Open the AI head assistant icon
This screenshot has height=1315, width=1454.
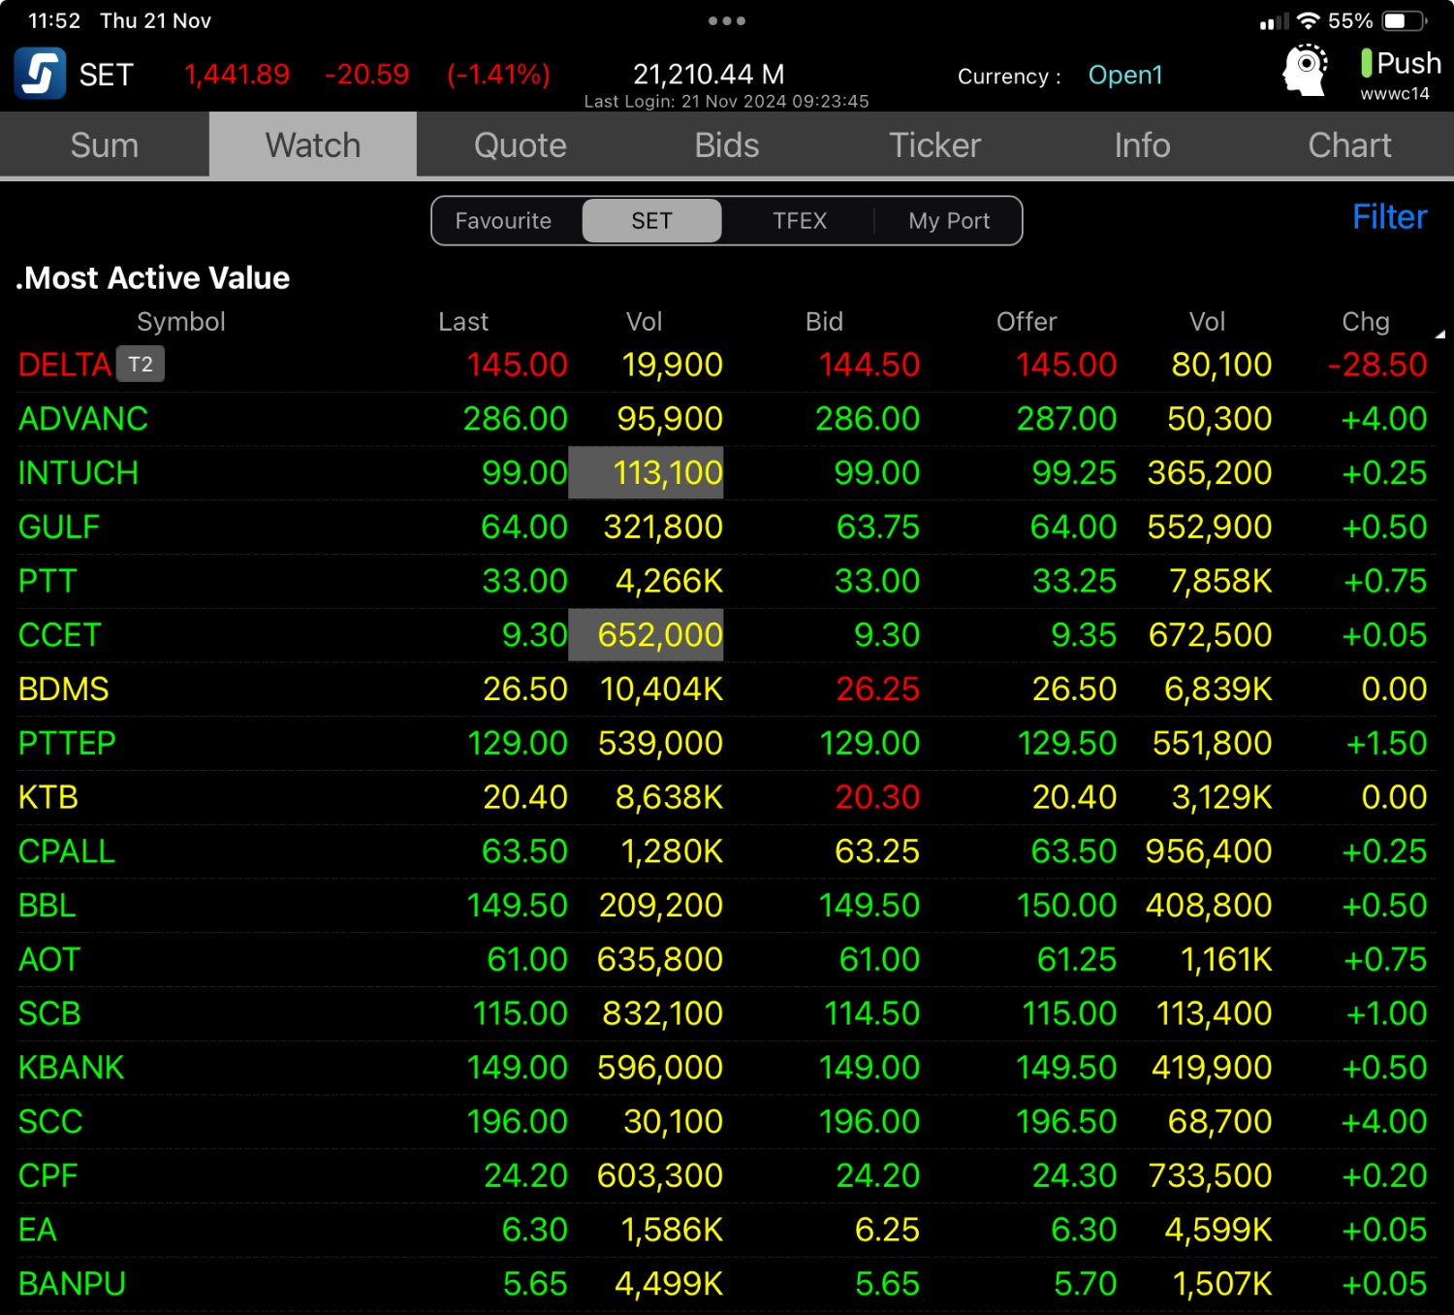[x=1305, y=70]
